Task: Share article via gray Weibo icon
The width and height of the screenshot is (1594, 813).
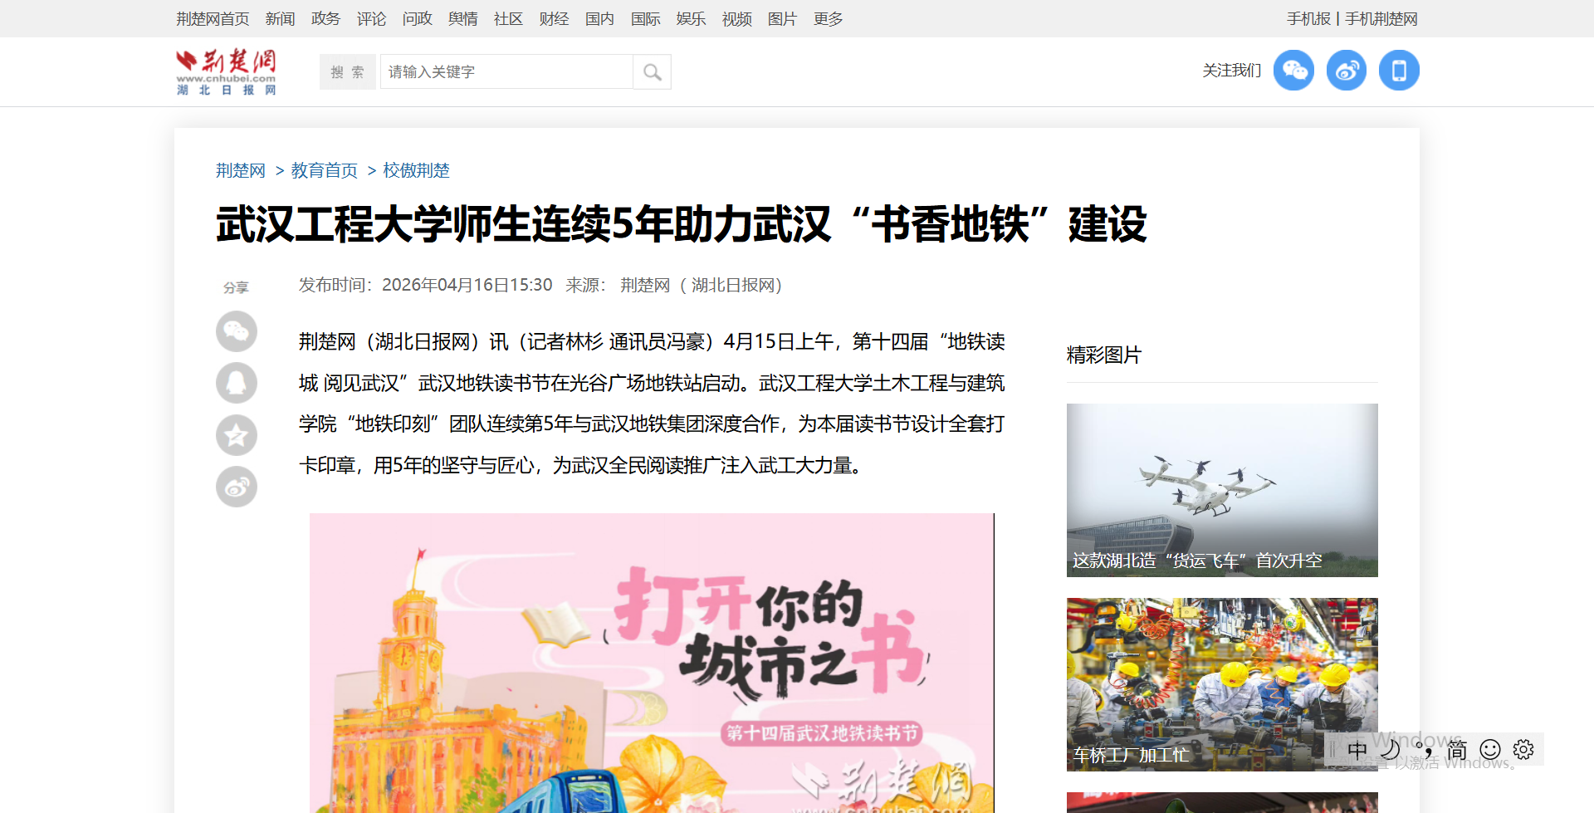Action: click(237, 487)
